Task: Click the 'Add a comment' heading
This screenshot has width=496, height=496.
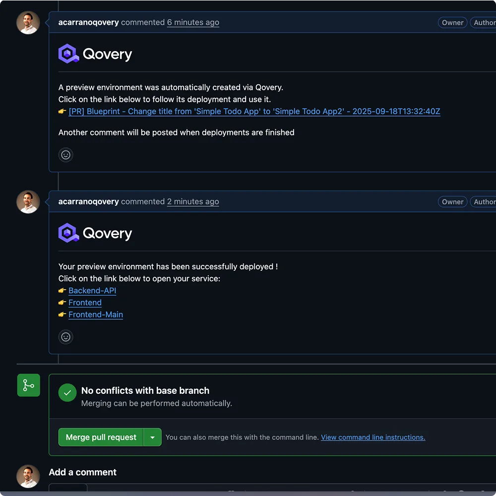Action: 82,472
